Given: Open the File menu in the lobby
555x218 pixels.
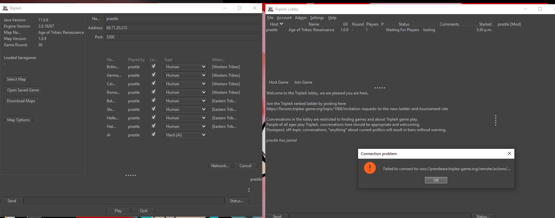Looking at the screenshot, I should coord(270,18).
